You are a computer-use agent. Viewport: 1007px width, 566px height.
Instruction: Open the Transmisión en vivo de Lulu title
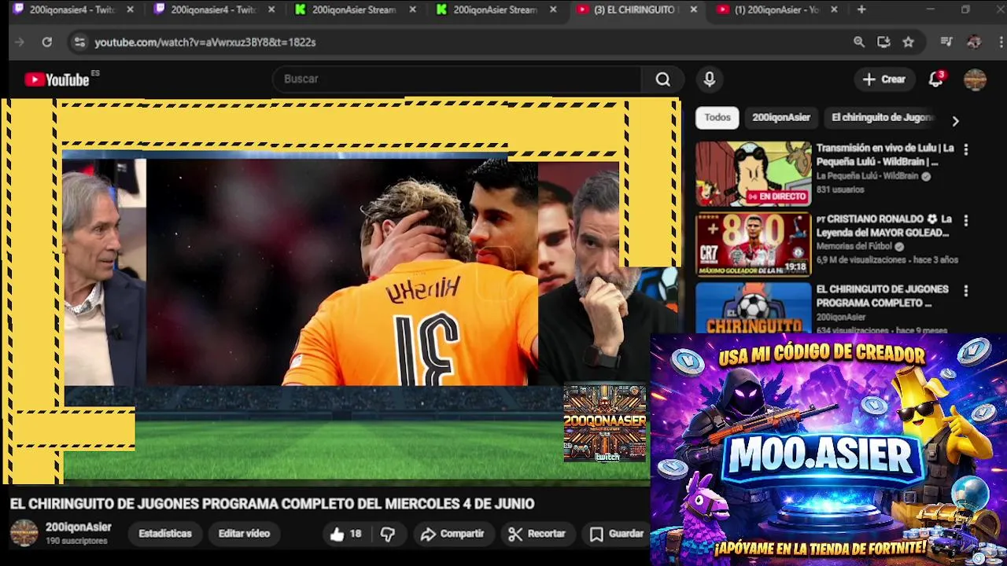[x=885, y=155]
